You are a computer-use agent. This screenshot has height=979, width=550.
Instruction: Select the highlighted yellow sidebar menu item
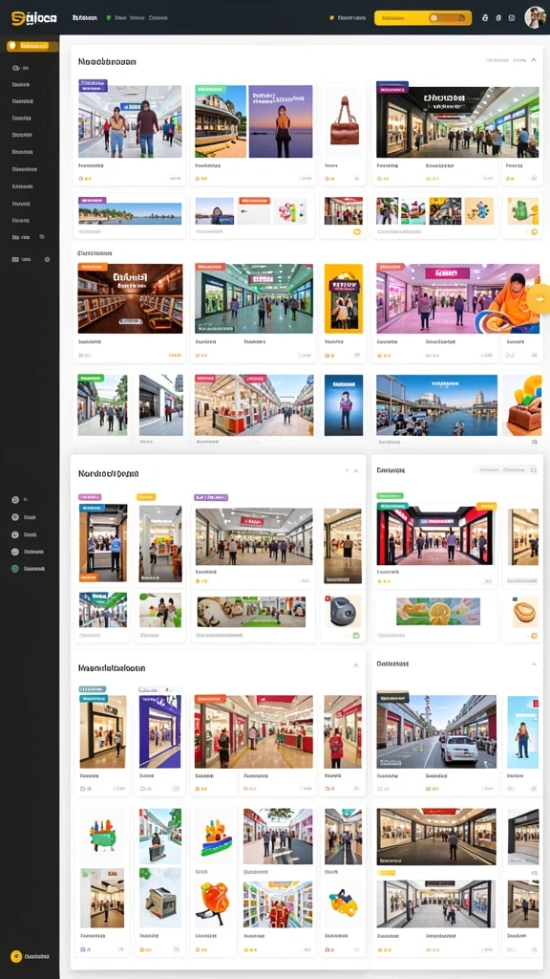[32, 46]
